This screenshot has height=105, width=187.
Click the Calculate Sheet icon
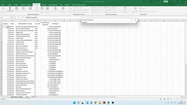pos(141,11)
